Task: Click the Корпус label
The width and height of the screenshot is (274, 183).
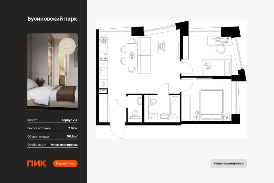Action: [32, 120]
